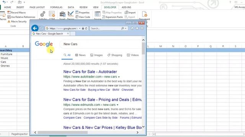Open New Cars for Sale - Autotrader link
The width and height of the screenshot is (245, 137).
tap(90, 72)
